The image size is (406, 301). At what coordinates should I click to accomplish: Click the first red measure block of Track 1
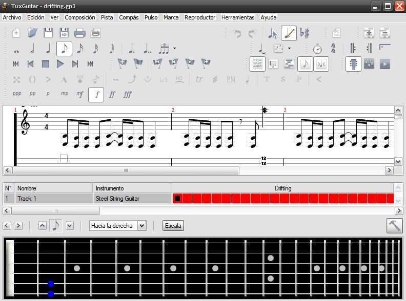[x=177, y=198]
